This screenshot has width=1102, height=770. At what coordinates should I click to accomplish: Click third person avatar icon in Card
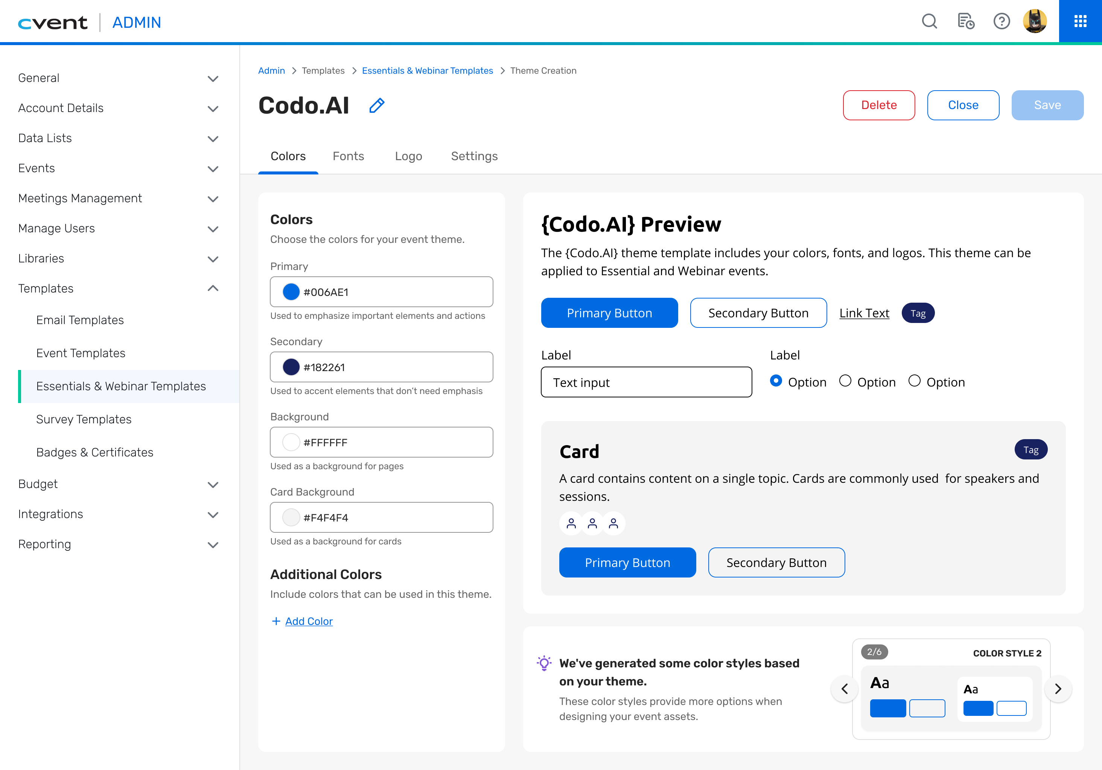(613, 523)
